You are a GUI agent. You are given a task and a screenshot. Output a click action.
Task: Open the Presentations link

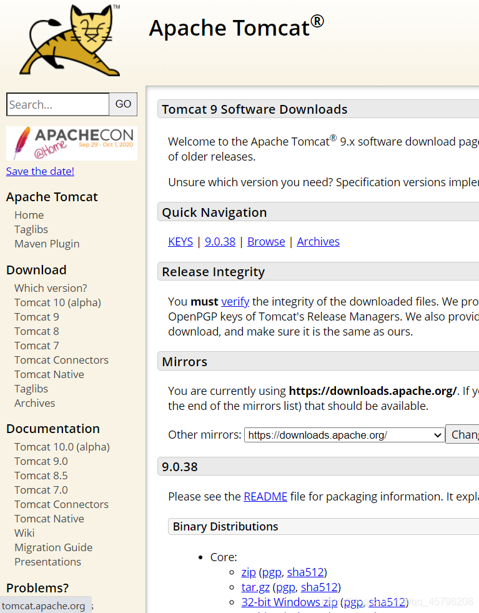(x=47, y=562)
